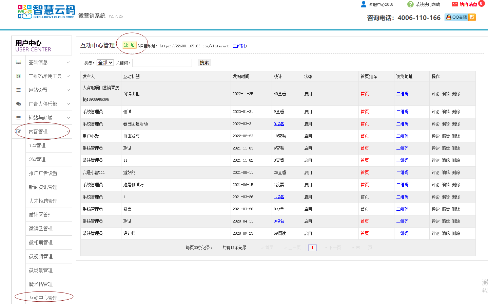
Task: Open 0报名 link for 春日团建活动
Action: coord(279,124)
